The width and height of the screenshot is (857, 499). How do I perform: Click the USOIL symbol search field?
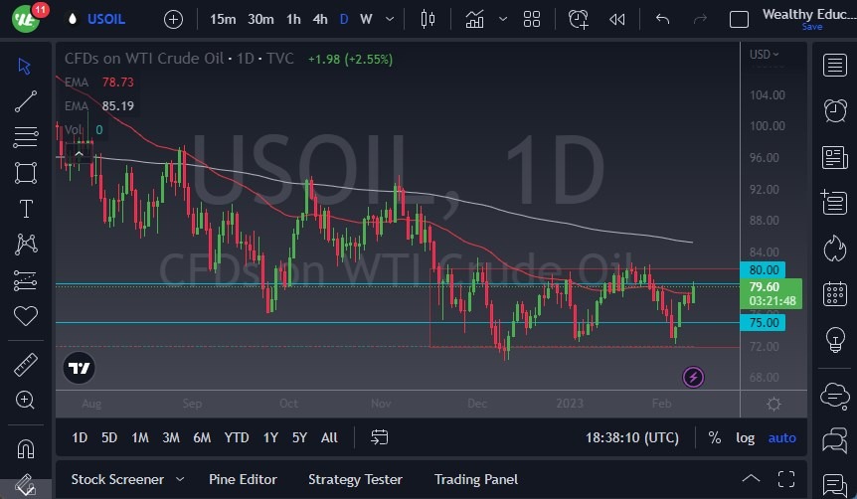point(108,19)
